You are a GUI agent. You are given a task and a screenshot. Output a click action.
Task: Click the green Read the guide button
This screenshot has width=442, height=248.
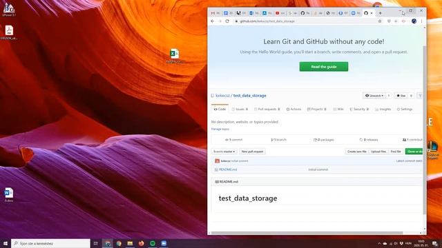tap(324, 67)
